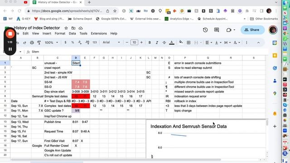Open version history clock icon
The image size is (290, 163).
point(205,30)
